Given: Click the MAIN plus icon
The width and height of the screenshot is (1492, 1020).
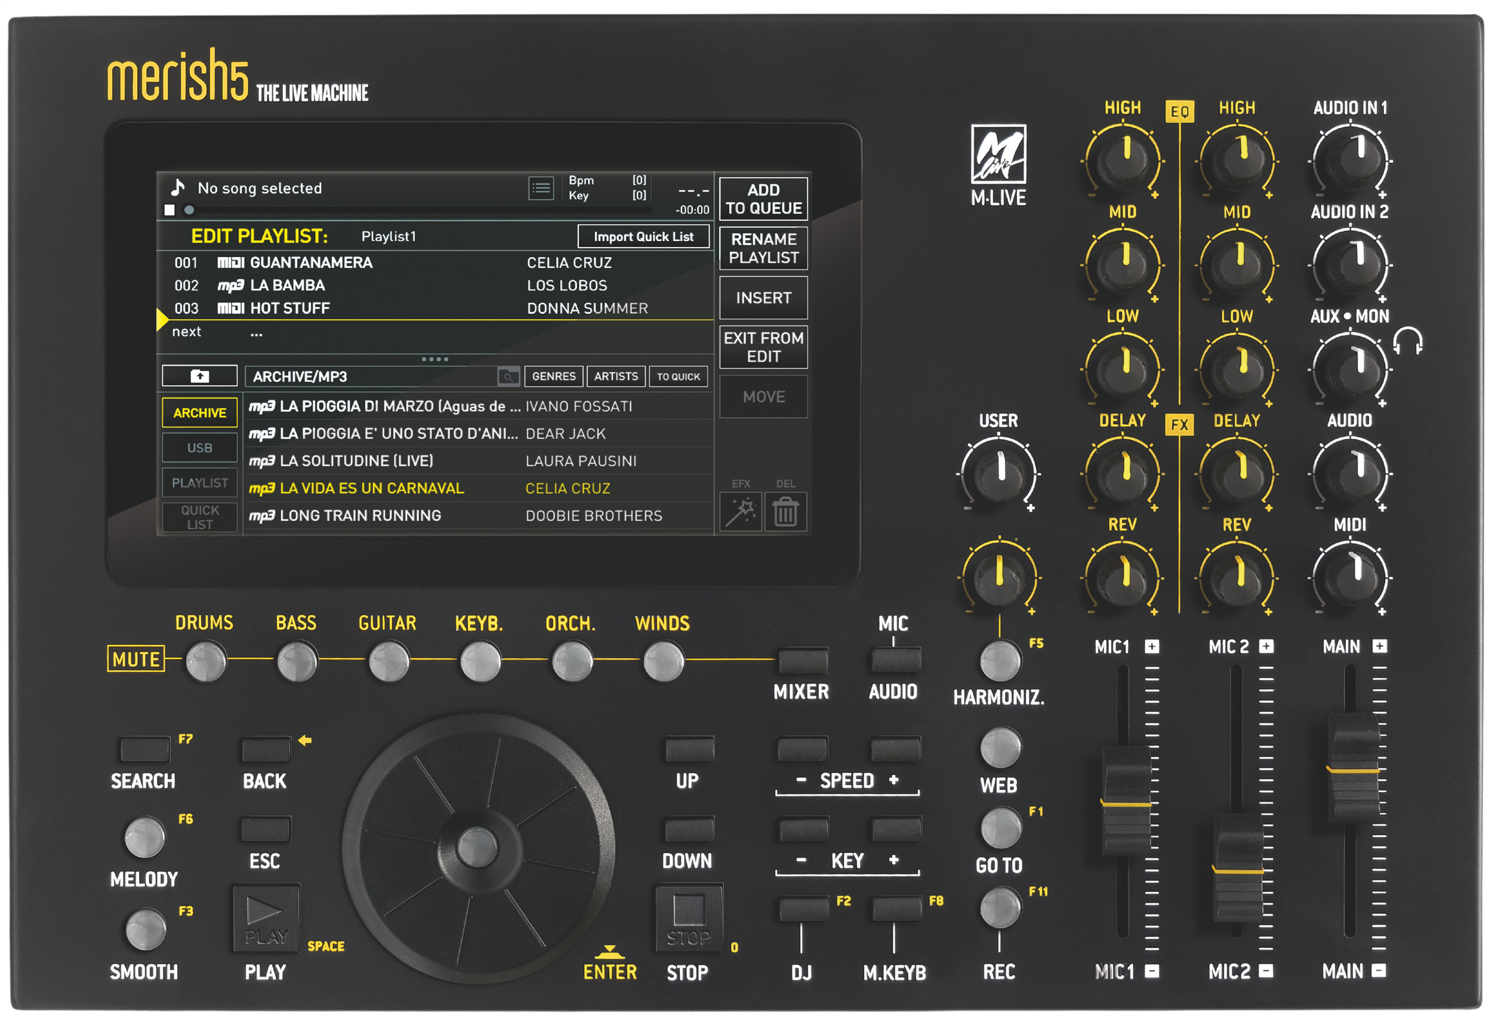Looking at the screenshot, I should click(1380, 646).
